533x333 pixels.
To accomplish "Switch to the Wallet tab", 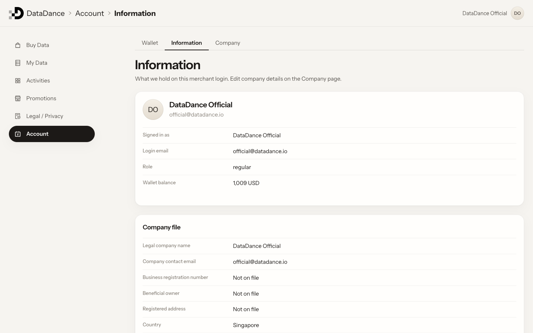I will pos(150,43).
